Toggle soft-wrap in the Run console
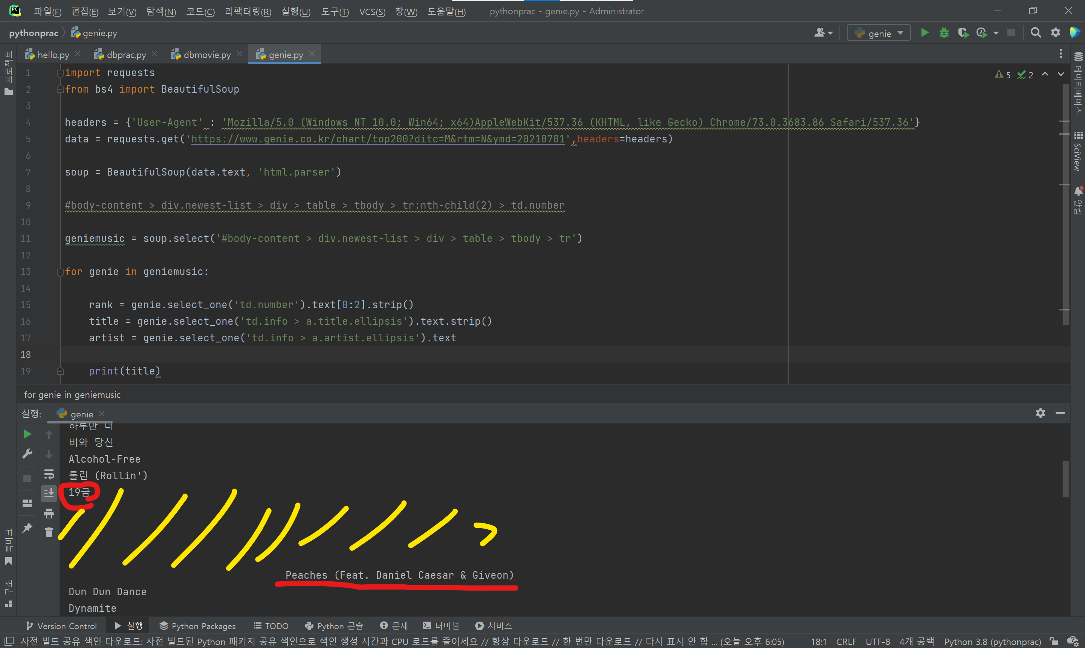 pyautogui.click(x=49, y=474)
